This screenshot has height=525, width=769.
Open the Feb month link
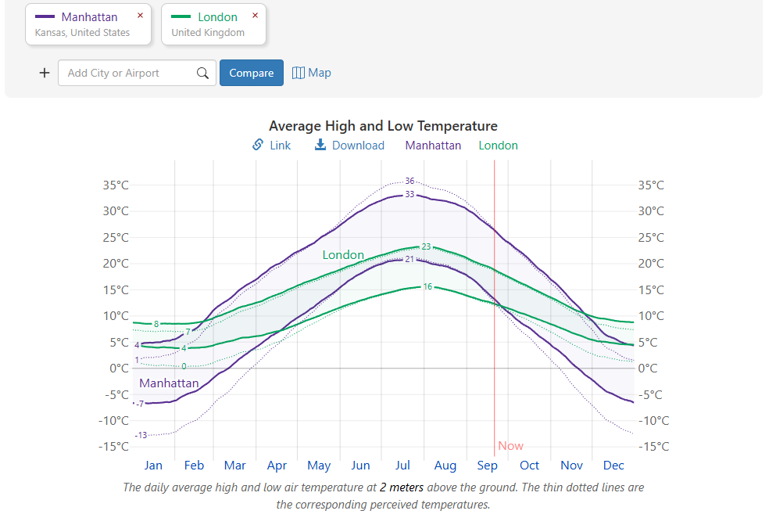pos(194,465)
